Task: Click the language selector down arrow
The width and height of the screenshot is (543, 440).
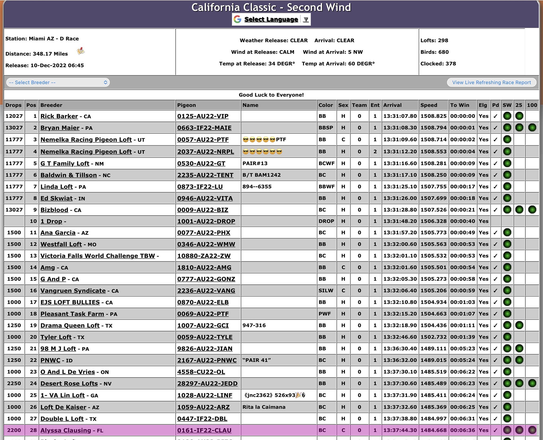Action: (306, 20)
